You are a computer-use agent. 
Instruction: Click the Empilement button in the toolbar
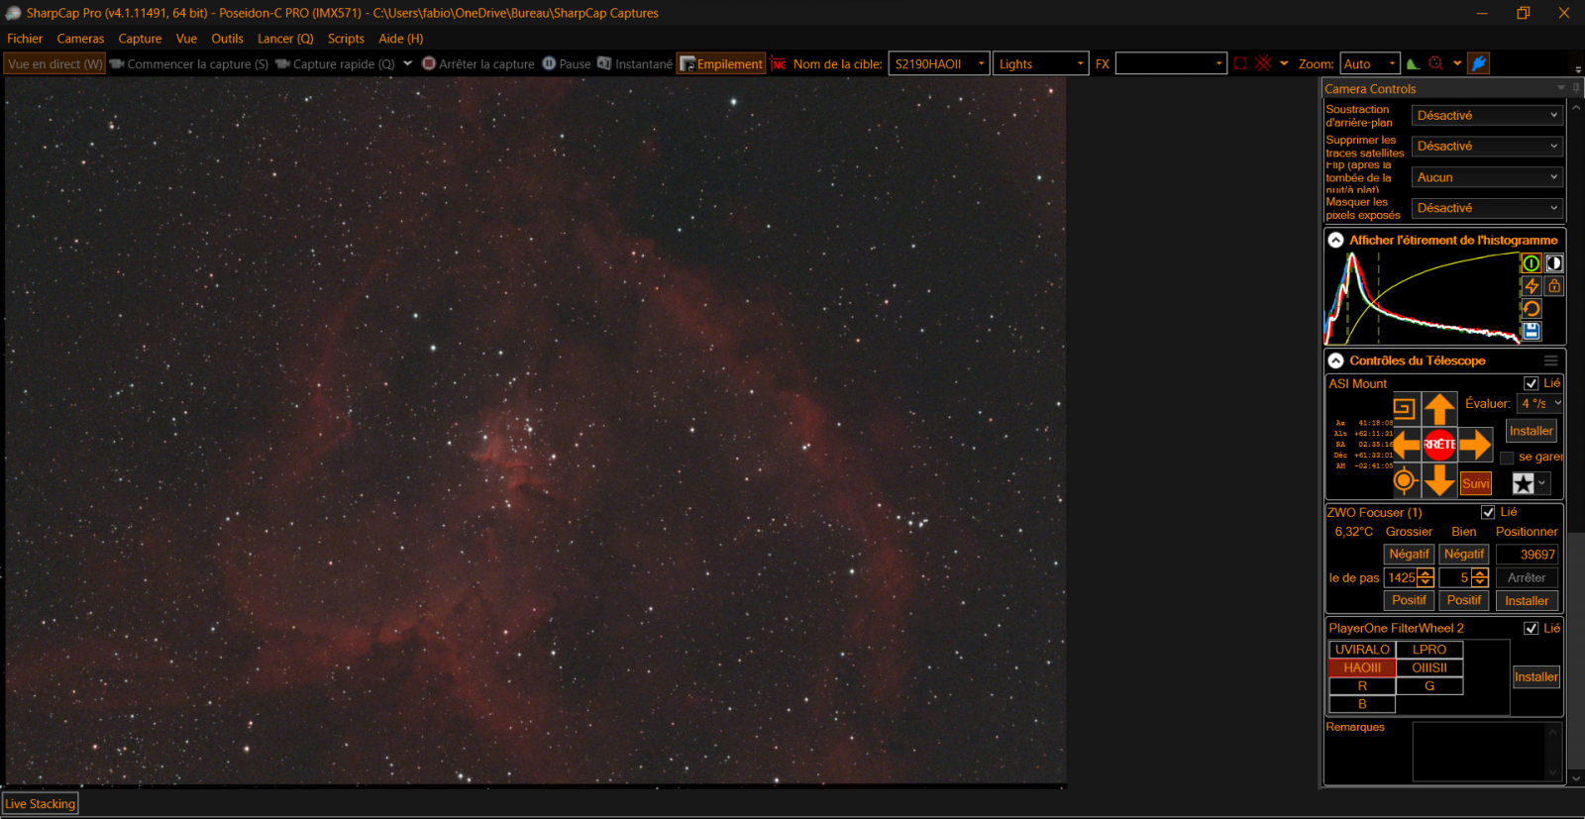[x=721, y=63]
